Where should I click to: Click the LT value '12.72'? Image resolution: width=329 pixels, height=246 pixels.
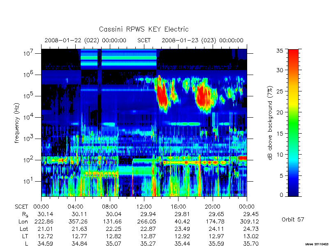pos(45,236)
